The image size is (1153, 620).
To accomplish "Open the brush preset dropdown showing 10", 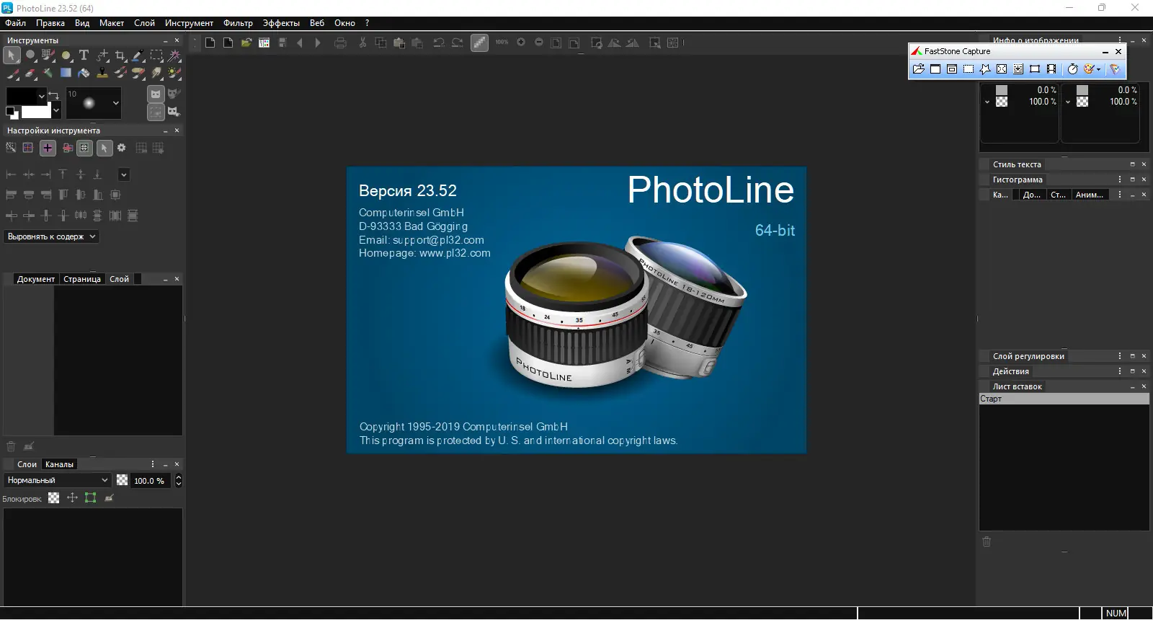I will (x=94, y=103).
